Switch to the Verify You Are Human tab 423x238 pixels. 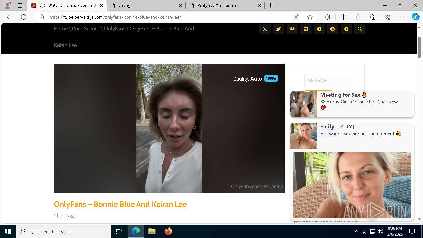click(x=225, y=5)
